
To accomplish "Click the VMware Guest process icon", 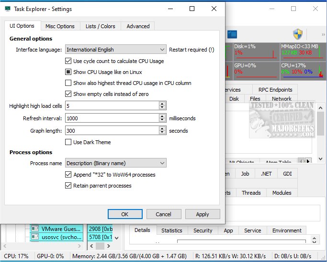I will (34, 229).
